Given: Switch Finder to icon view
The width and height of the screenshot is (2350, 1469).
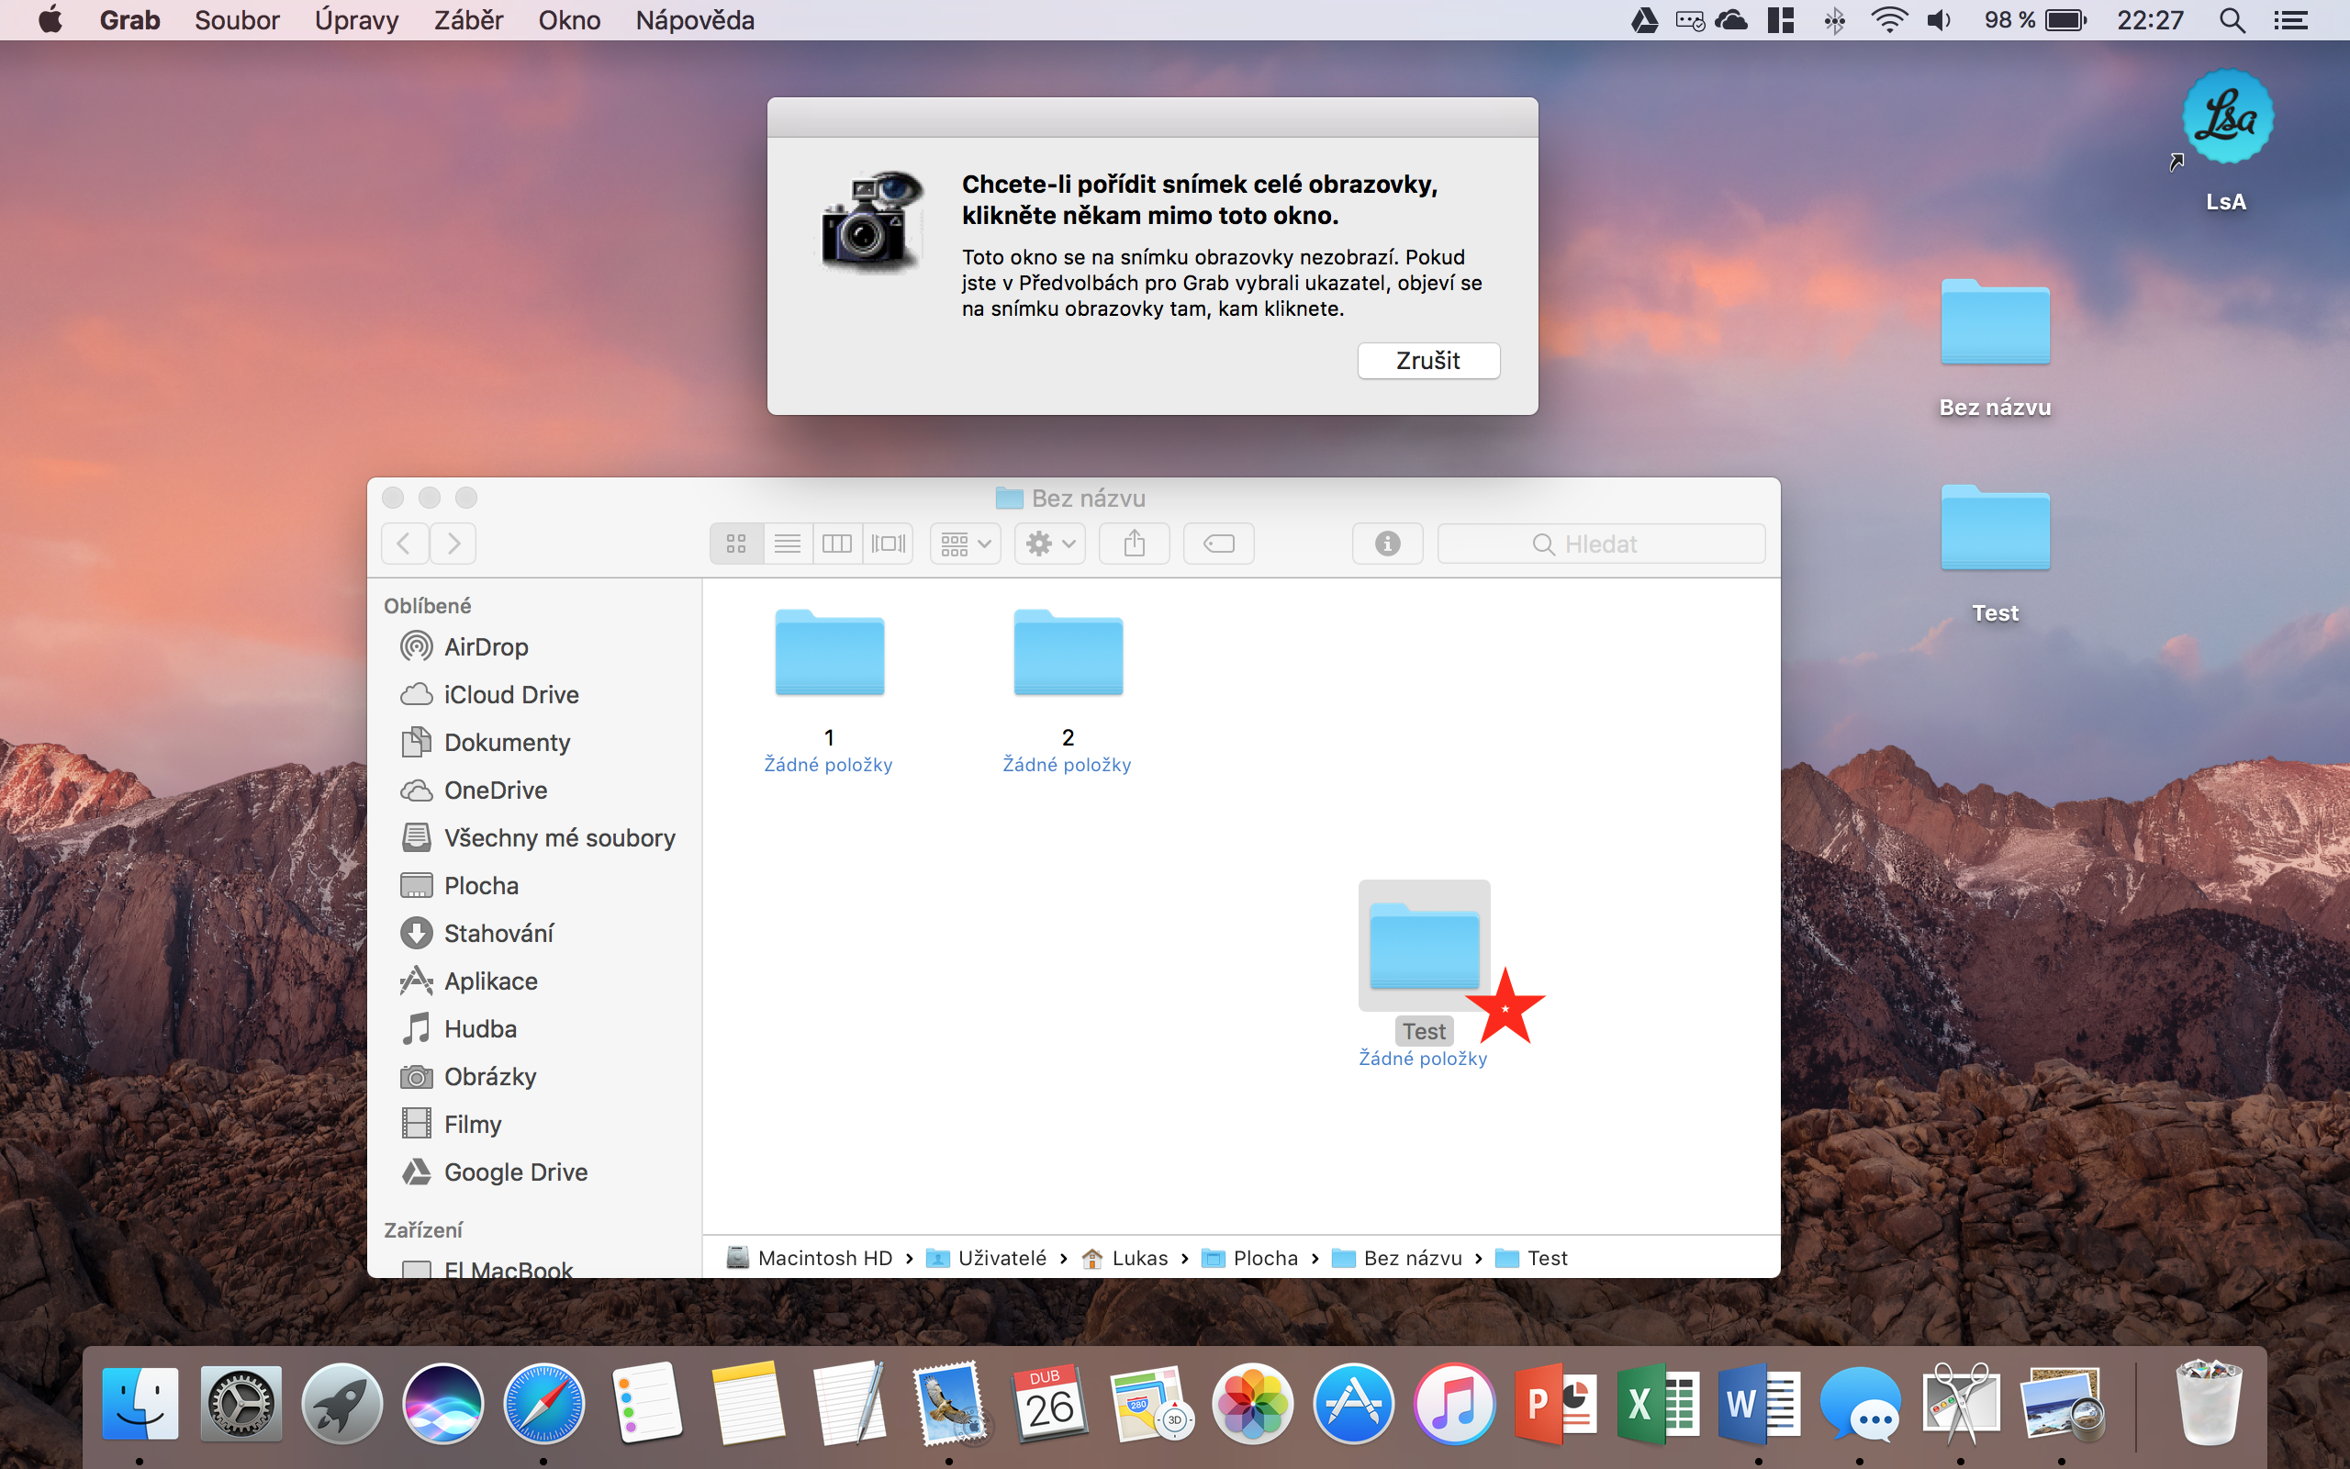Looking at the screenshot, I should (736, 544).
